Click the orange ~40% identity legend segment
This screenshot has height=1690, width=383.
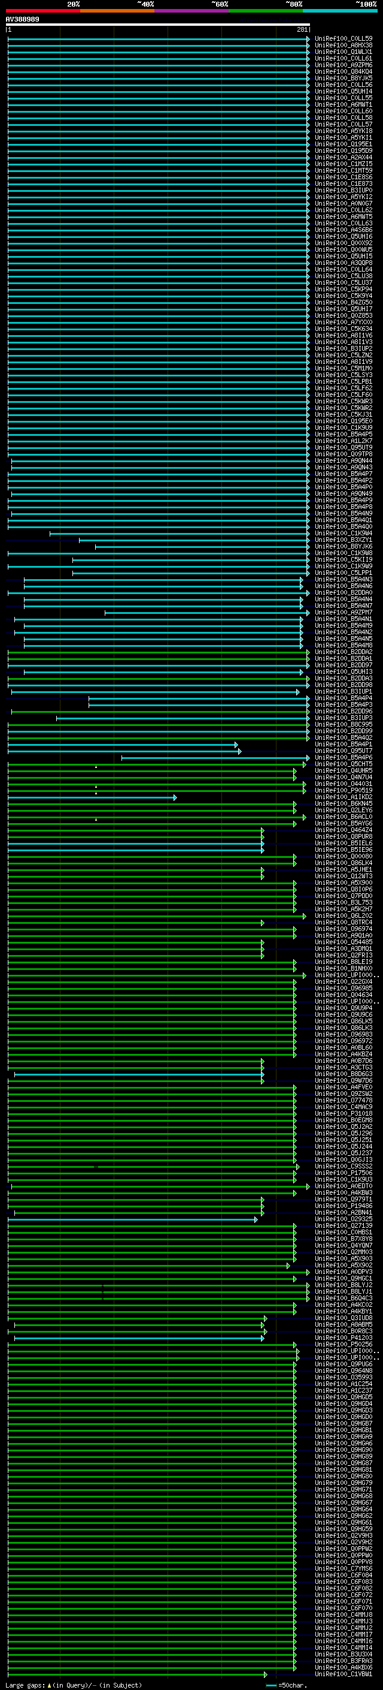(x=117, y=11)
